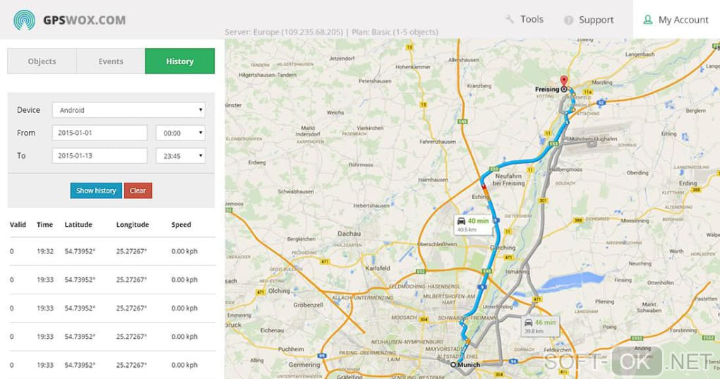
Task: Open the Tools menu
Action: (524, 19)
